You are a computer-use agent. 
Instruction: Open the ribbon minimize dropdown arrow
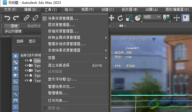(x=125, y=26)
